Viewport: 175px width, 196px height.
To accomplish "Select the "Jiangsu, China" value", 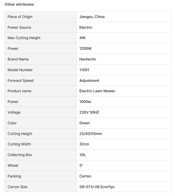I will (x=92, y=17).
